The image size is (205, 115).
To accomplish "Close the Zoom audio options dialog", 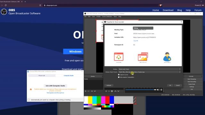I will click(x=82, y=72).
